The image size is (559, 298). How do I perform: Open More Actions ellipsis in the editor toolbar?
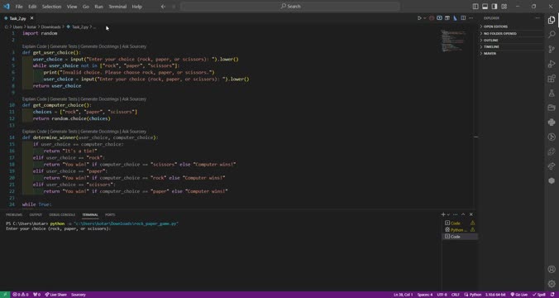coord(471,18)
